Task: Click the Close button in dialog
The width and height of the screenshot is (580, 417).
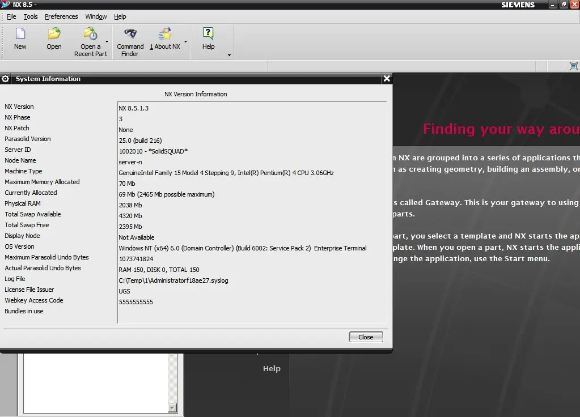Action: (x=366, y=337)
